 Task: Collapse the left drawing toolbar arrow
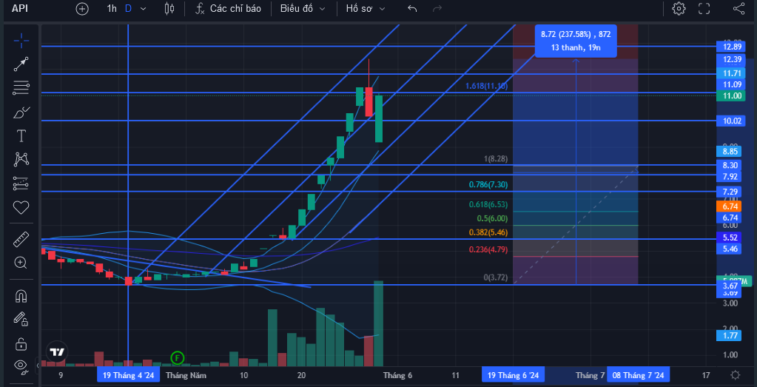(x=38, y=365)
